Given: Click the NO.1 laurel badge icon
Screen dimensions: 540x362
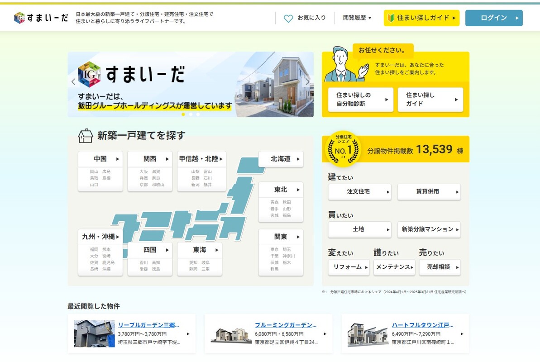Looking at the screenshot, I should pos(344,149).
